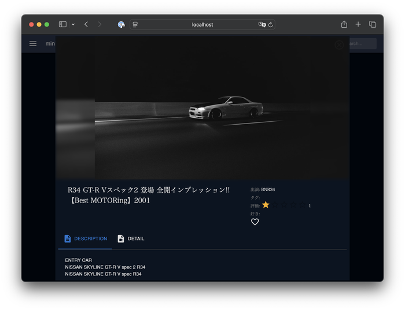Click the translate icon in address bar
The width and height of the screenshot is (405, 310).
(x=262, y=25)
